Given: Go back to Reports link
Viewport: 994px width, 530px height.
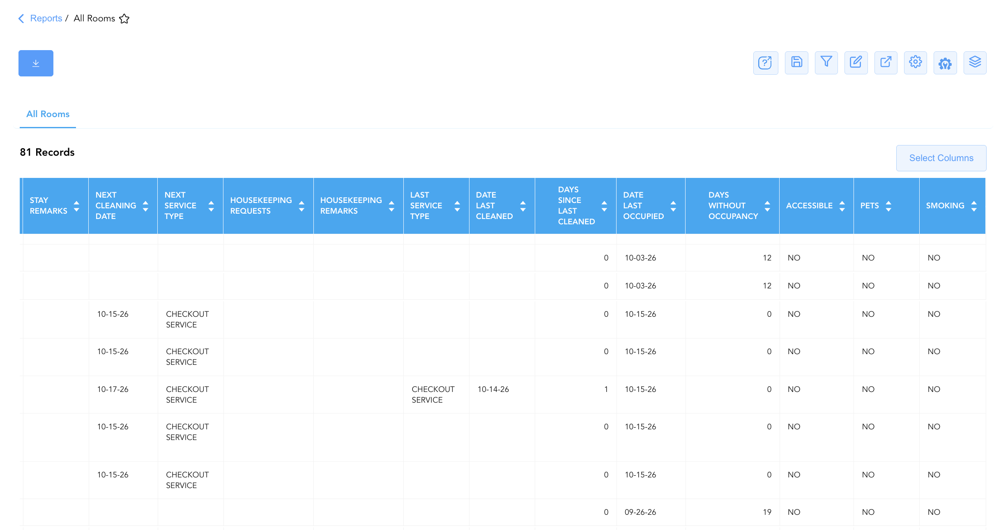Looking at the screenshot, I should pos(46,18).
